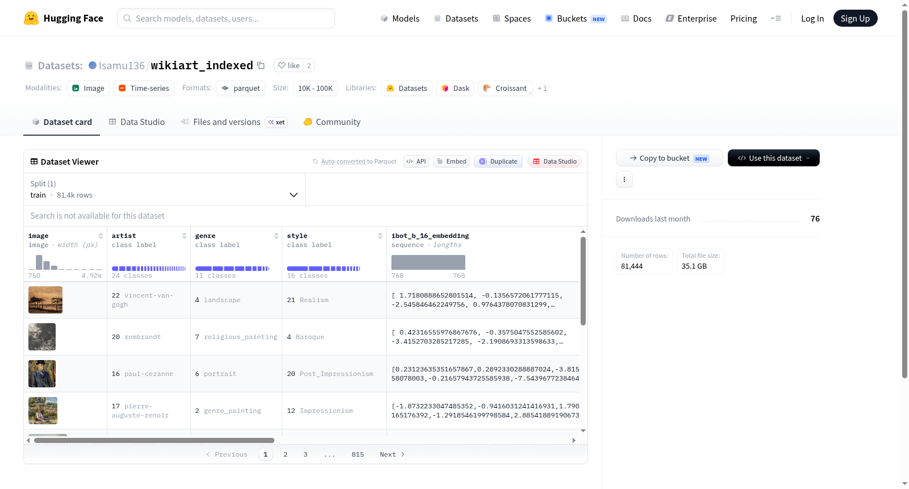Open the Split train dropdown
Screen dimensions: 909x489
(x=164, y=189)
